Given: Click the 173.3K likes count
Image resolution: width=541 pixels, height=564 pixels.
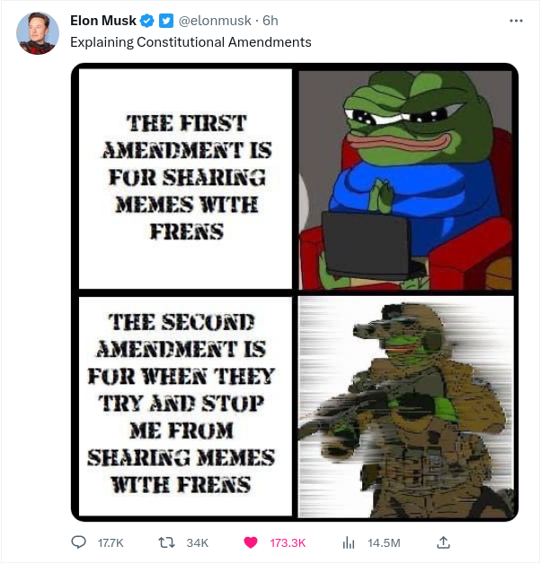Looking at the screenshot, I should (288, 542).
